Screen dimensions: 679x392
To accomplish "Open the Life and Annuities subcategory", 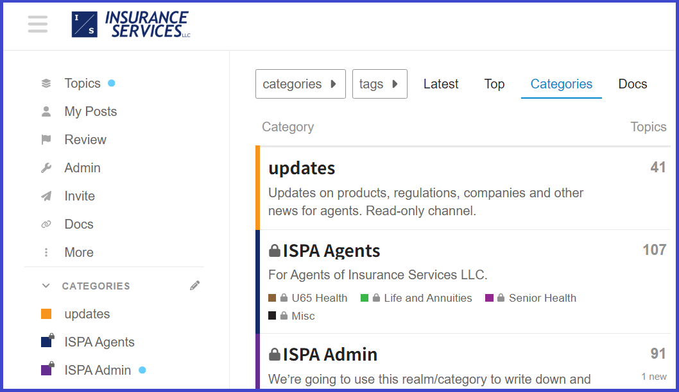I will (x=428, y=298).
